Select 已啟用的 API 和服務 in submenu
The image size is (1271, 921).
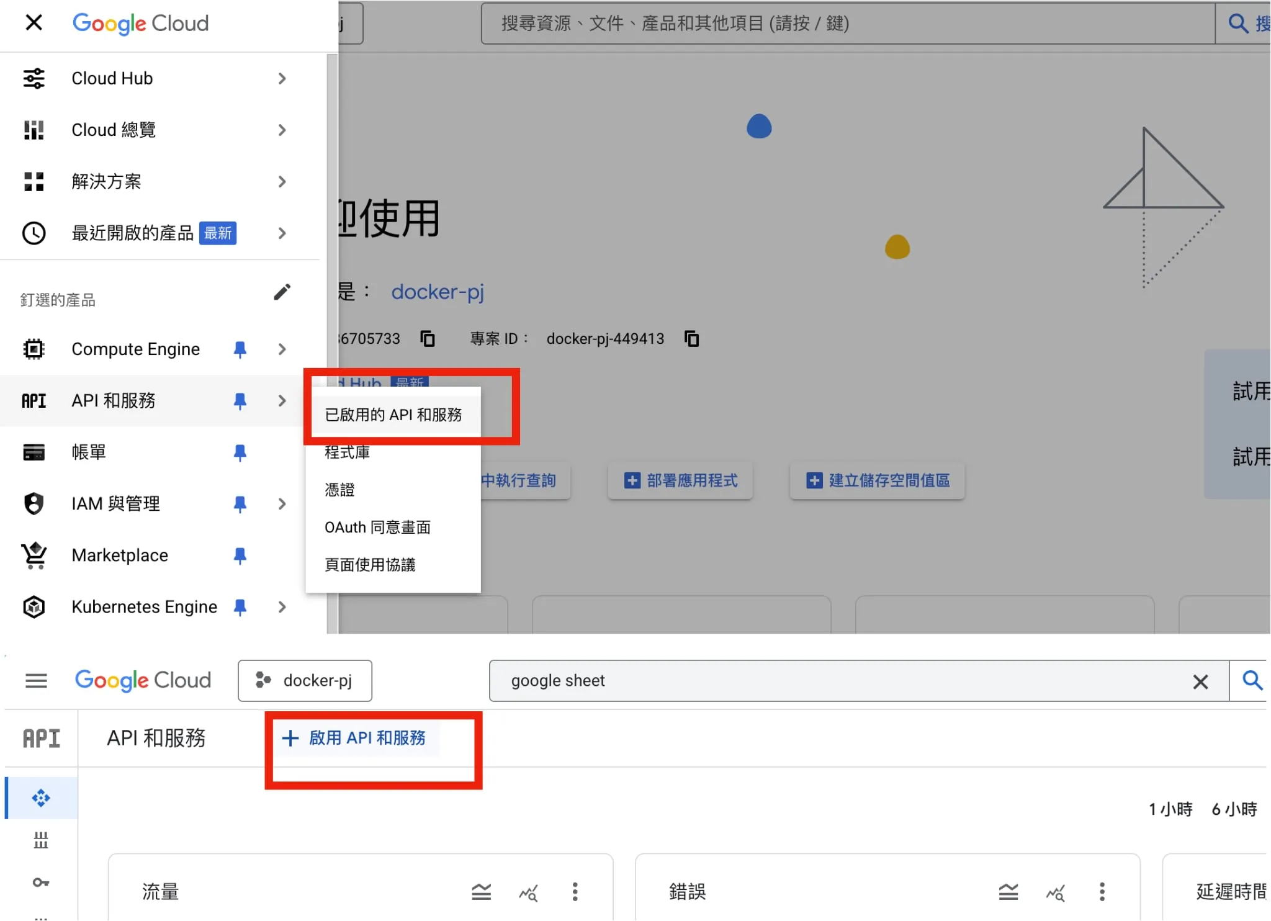point(393,415)
